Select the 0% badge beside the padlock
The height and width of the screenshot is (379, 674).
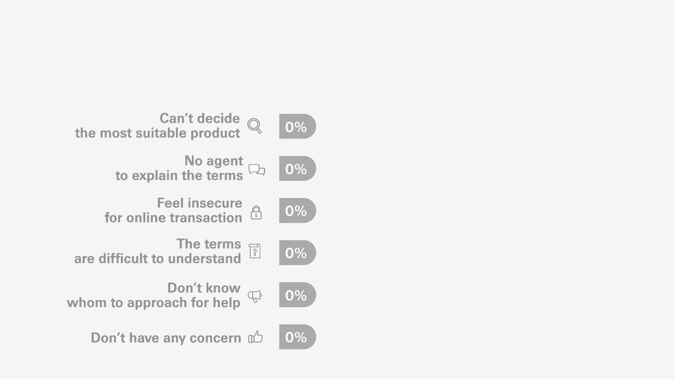click(x=297, y=211)
